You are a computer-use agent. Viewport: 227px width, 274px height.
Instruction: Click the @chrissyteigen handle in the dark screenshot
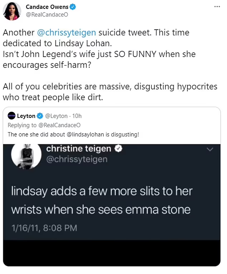77,159
